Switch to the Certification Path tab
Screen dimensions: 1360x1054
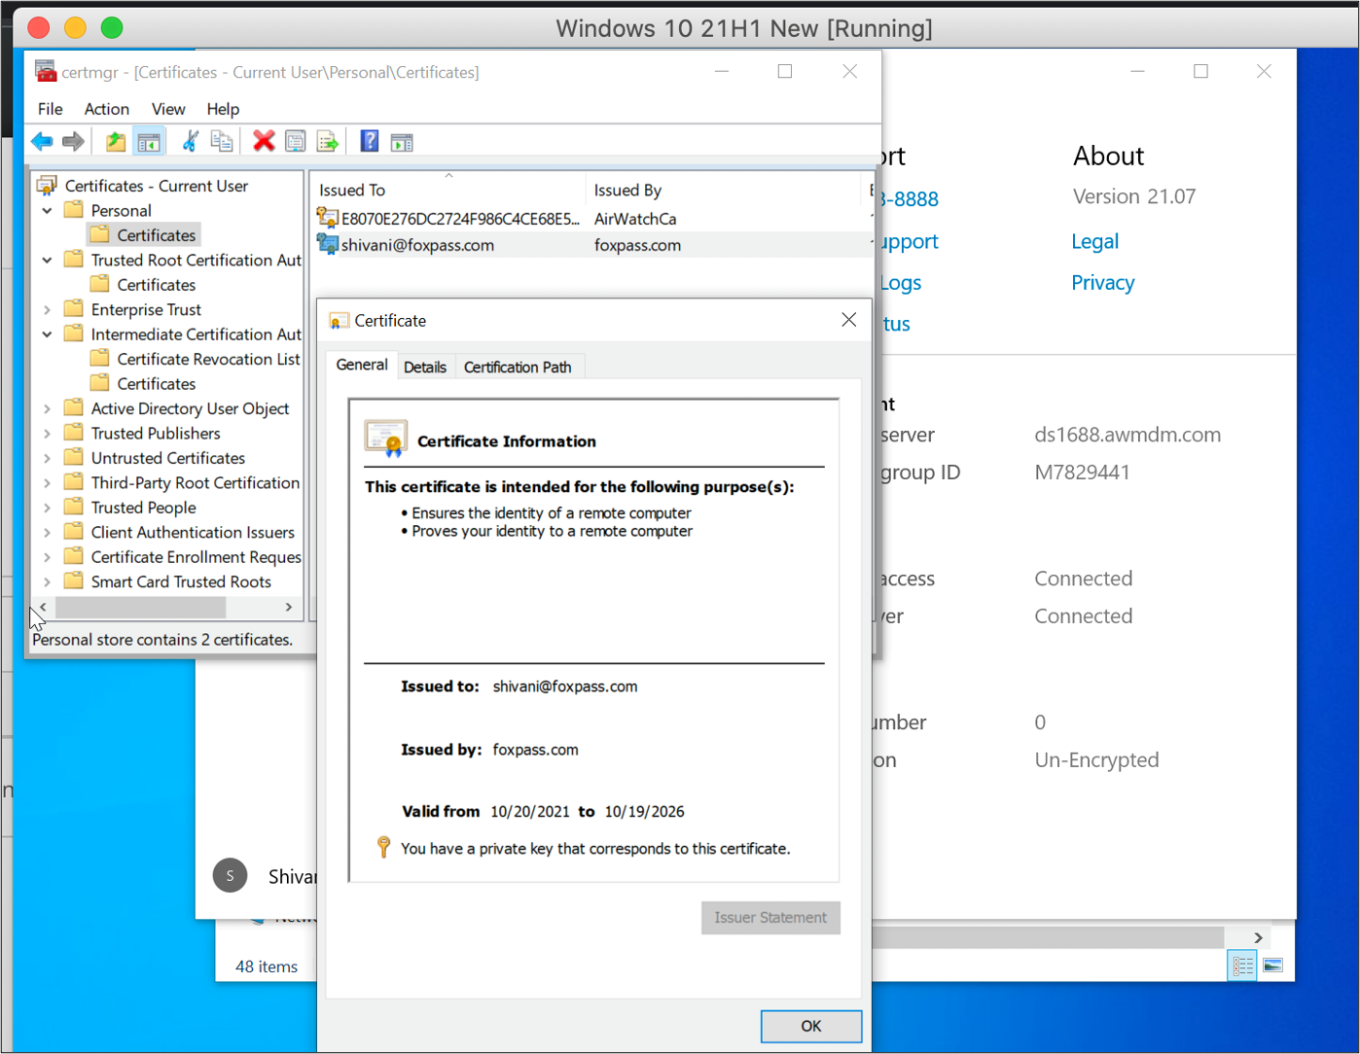pos(518,367)
